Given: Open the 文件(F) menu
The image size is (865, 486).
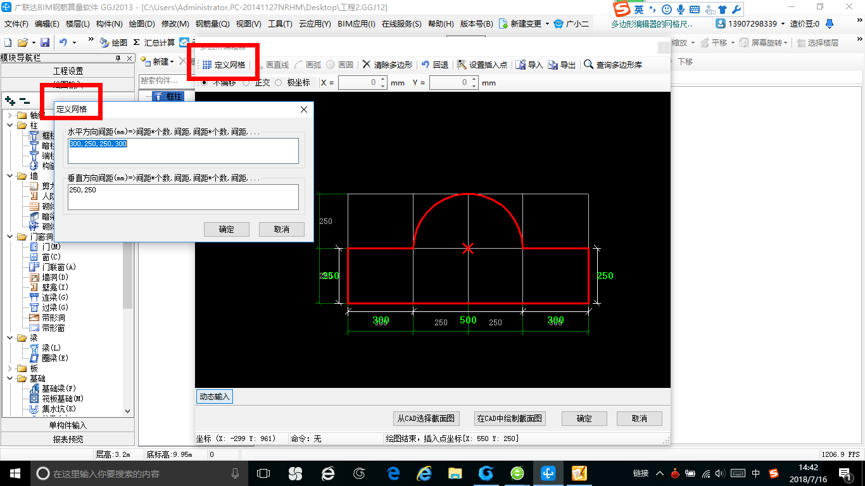Looking at the screenshot, I should tap(16, 23).
